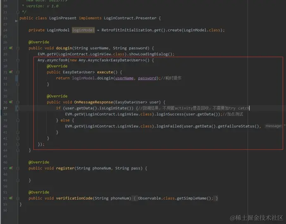Click the italic asyncTask call on line 29
The width and height of the screenshot is (286, 224).
57,60
